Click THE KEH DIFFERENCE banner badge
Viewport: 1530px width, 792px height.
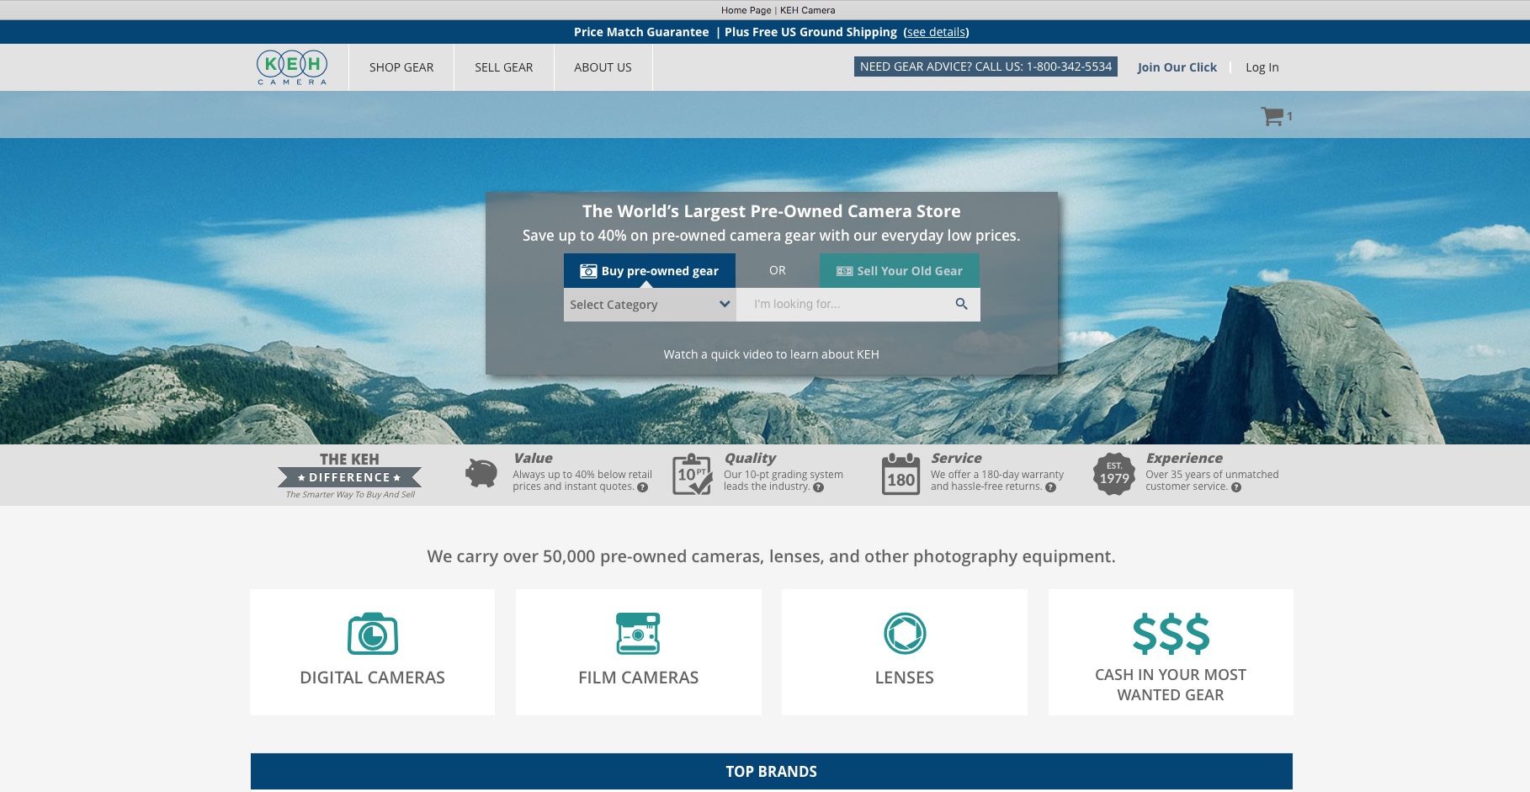pyautogui.click(x=350, y=476)
